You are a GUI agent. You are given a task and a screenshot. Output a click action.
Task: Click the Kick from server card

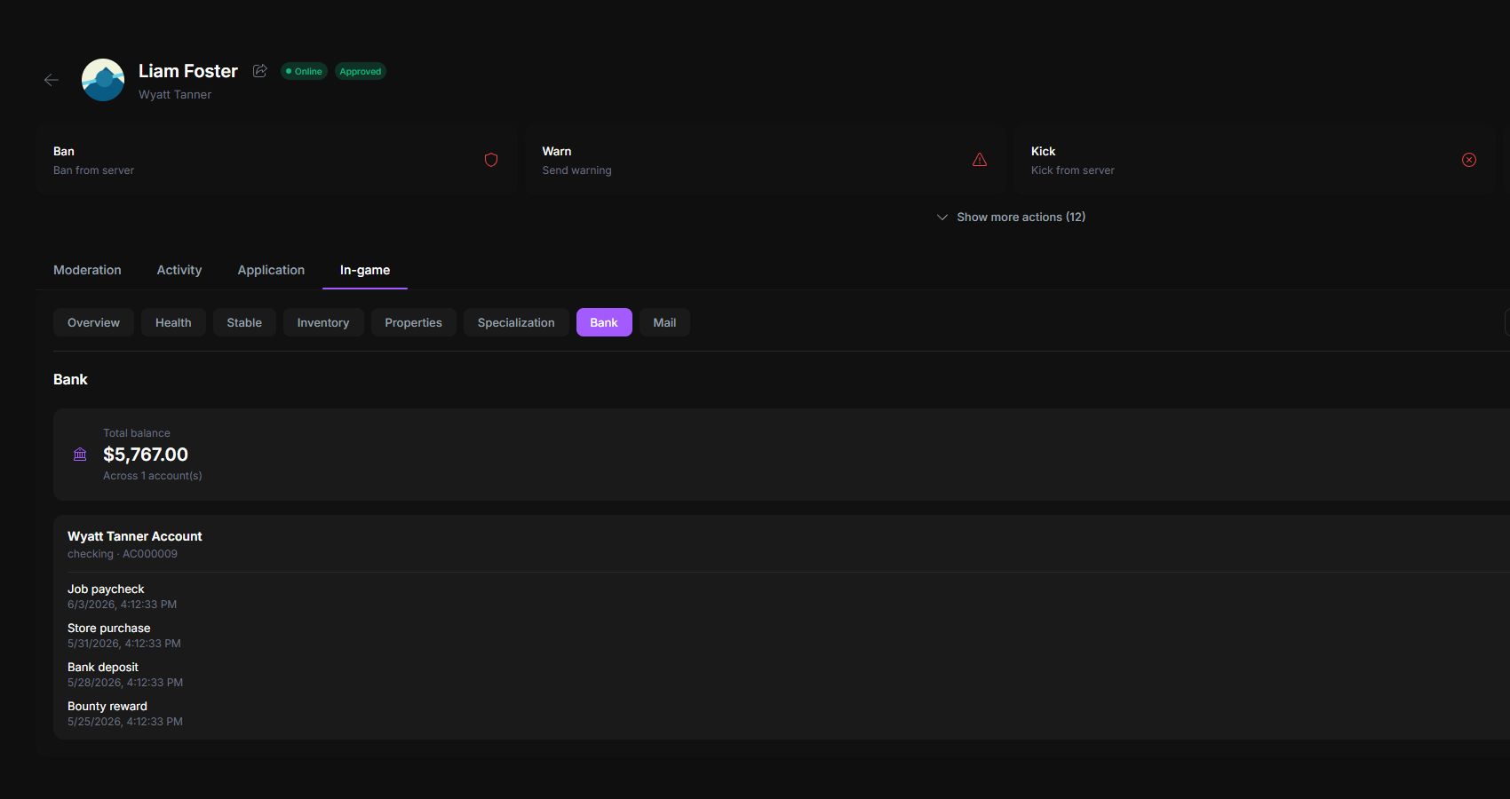point(1254,160)
